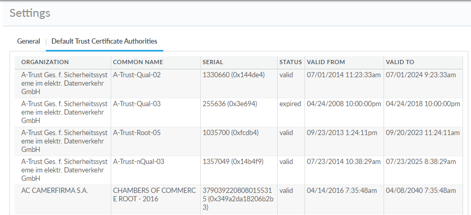Click the Common Name column header
Image resolution: width=471 pixels, height=215 pixels.
click(138, 62)
